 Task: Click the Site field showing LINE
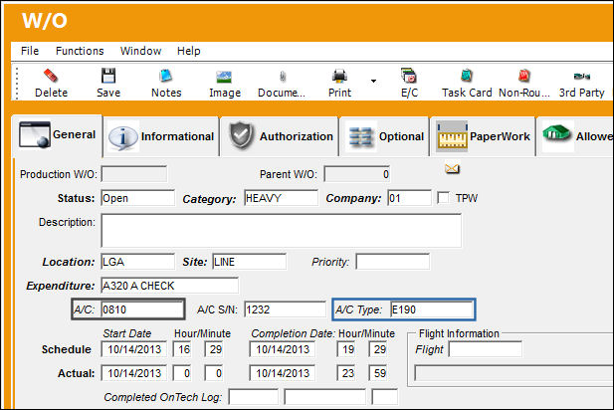point(250,262)
